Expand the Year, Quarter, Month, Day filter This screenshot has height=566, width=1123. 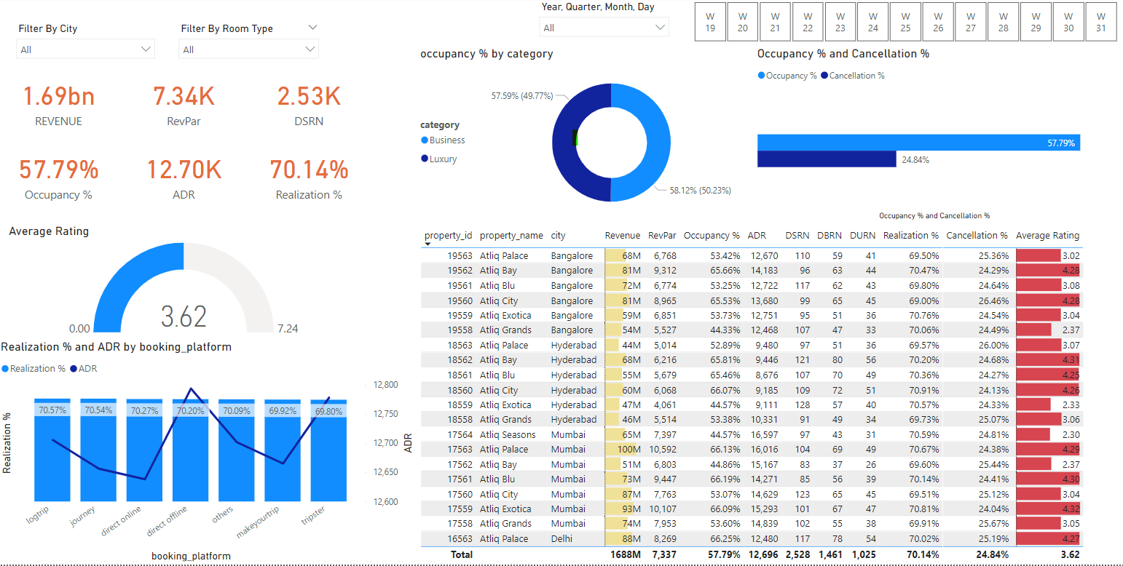click(604, 26)
